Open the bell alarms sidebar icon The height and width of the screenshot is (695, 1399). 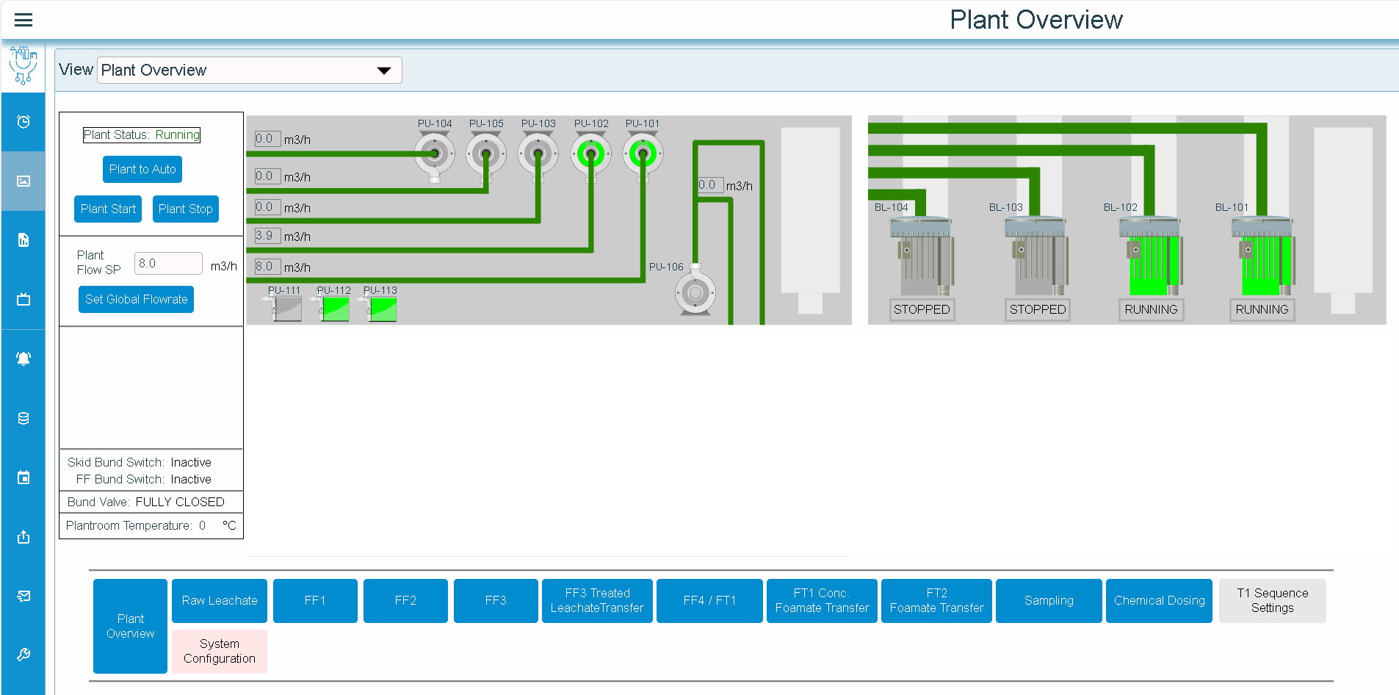pyautogui.click(x=24, y=359)
